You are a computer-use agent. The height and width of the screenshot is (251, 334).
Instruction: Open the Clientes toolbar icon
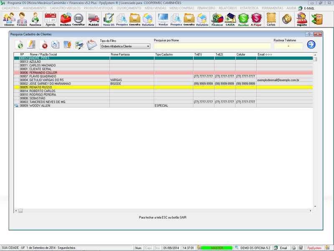point(9,19)
